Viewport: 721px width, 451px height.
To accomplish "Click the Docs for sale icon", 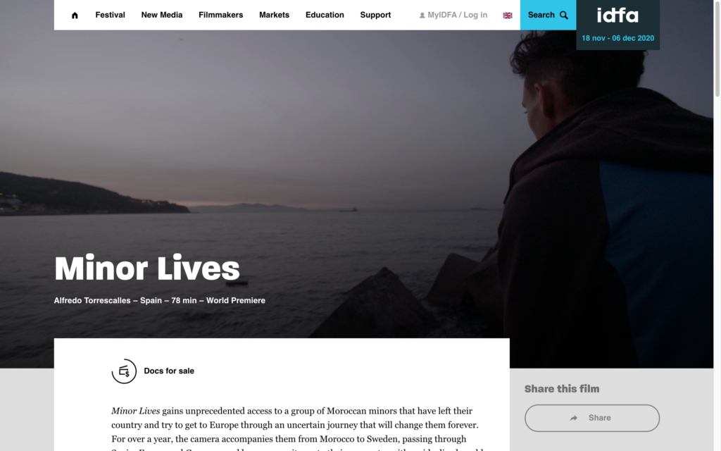I will (x=124, y=371).
